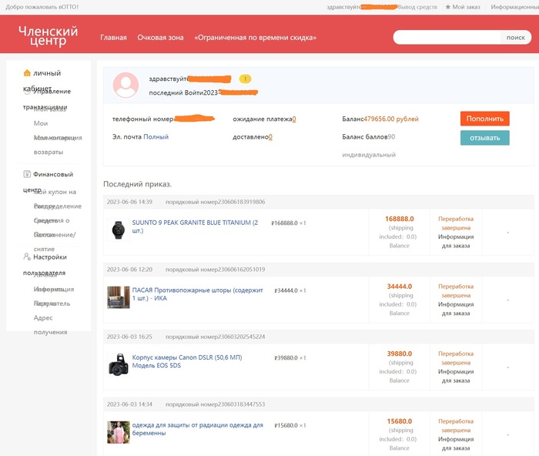539x456 pixels.
Task: Click the total price 168888.0
Action: click(400, 219)
